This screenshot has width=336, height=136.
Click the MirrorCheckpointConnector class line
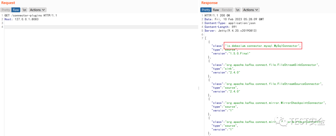tap(269, 103)
